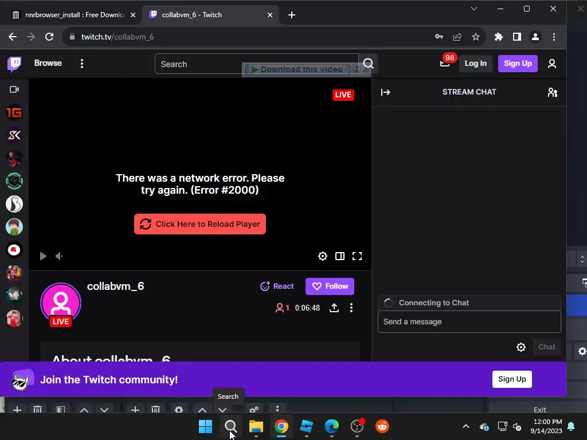Open the more menu next to Browse
The height and width of the screenshot is (440, 587).
(82, 64)
